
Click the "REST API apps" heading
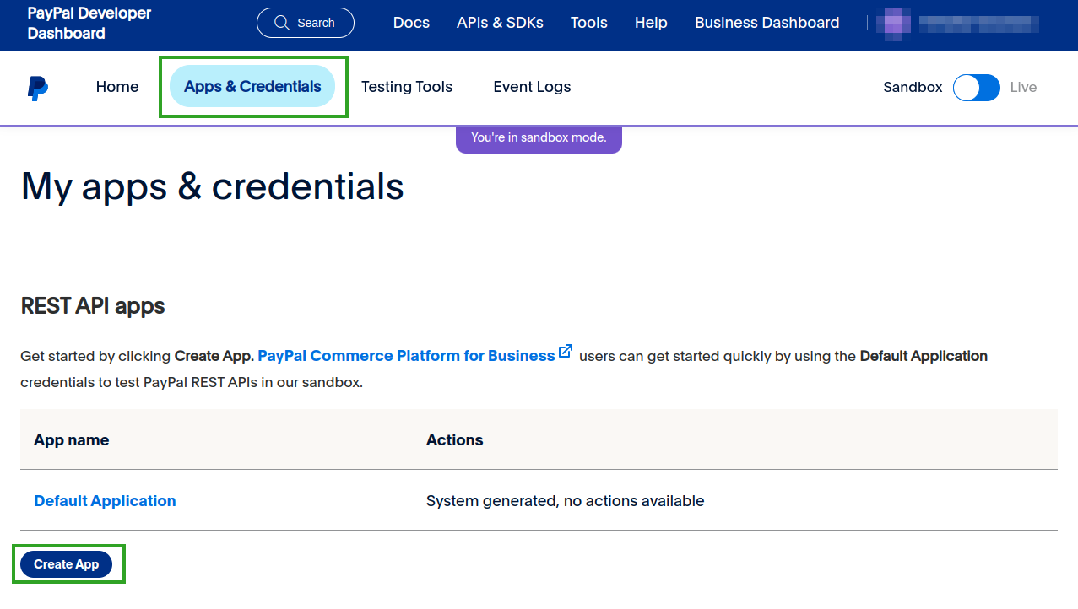coord(93,306)
